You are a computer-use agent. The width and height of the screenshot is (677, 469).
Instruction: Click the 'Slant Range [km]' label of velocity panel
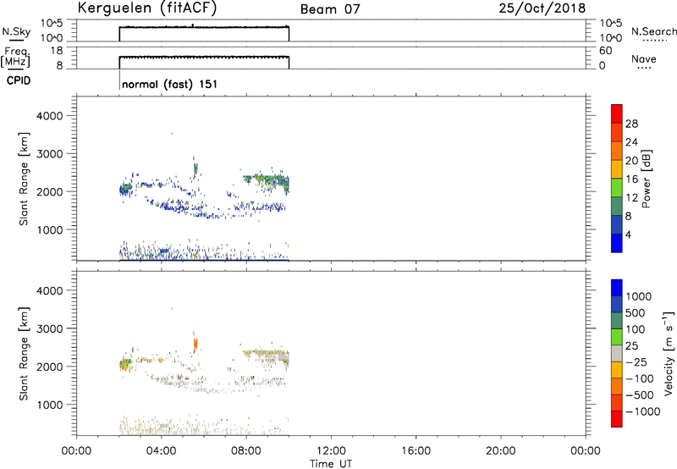(x=24, y=354)
